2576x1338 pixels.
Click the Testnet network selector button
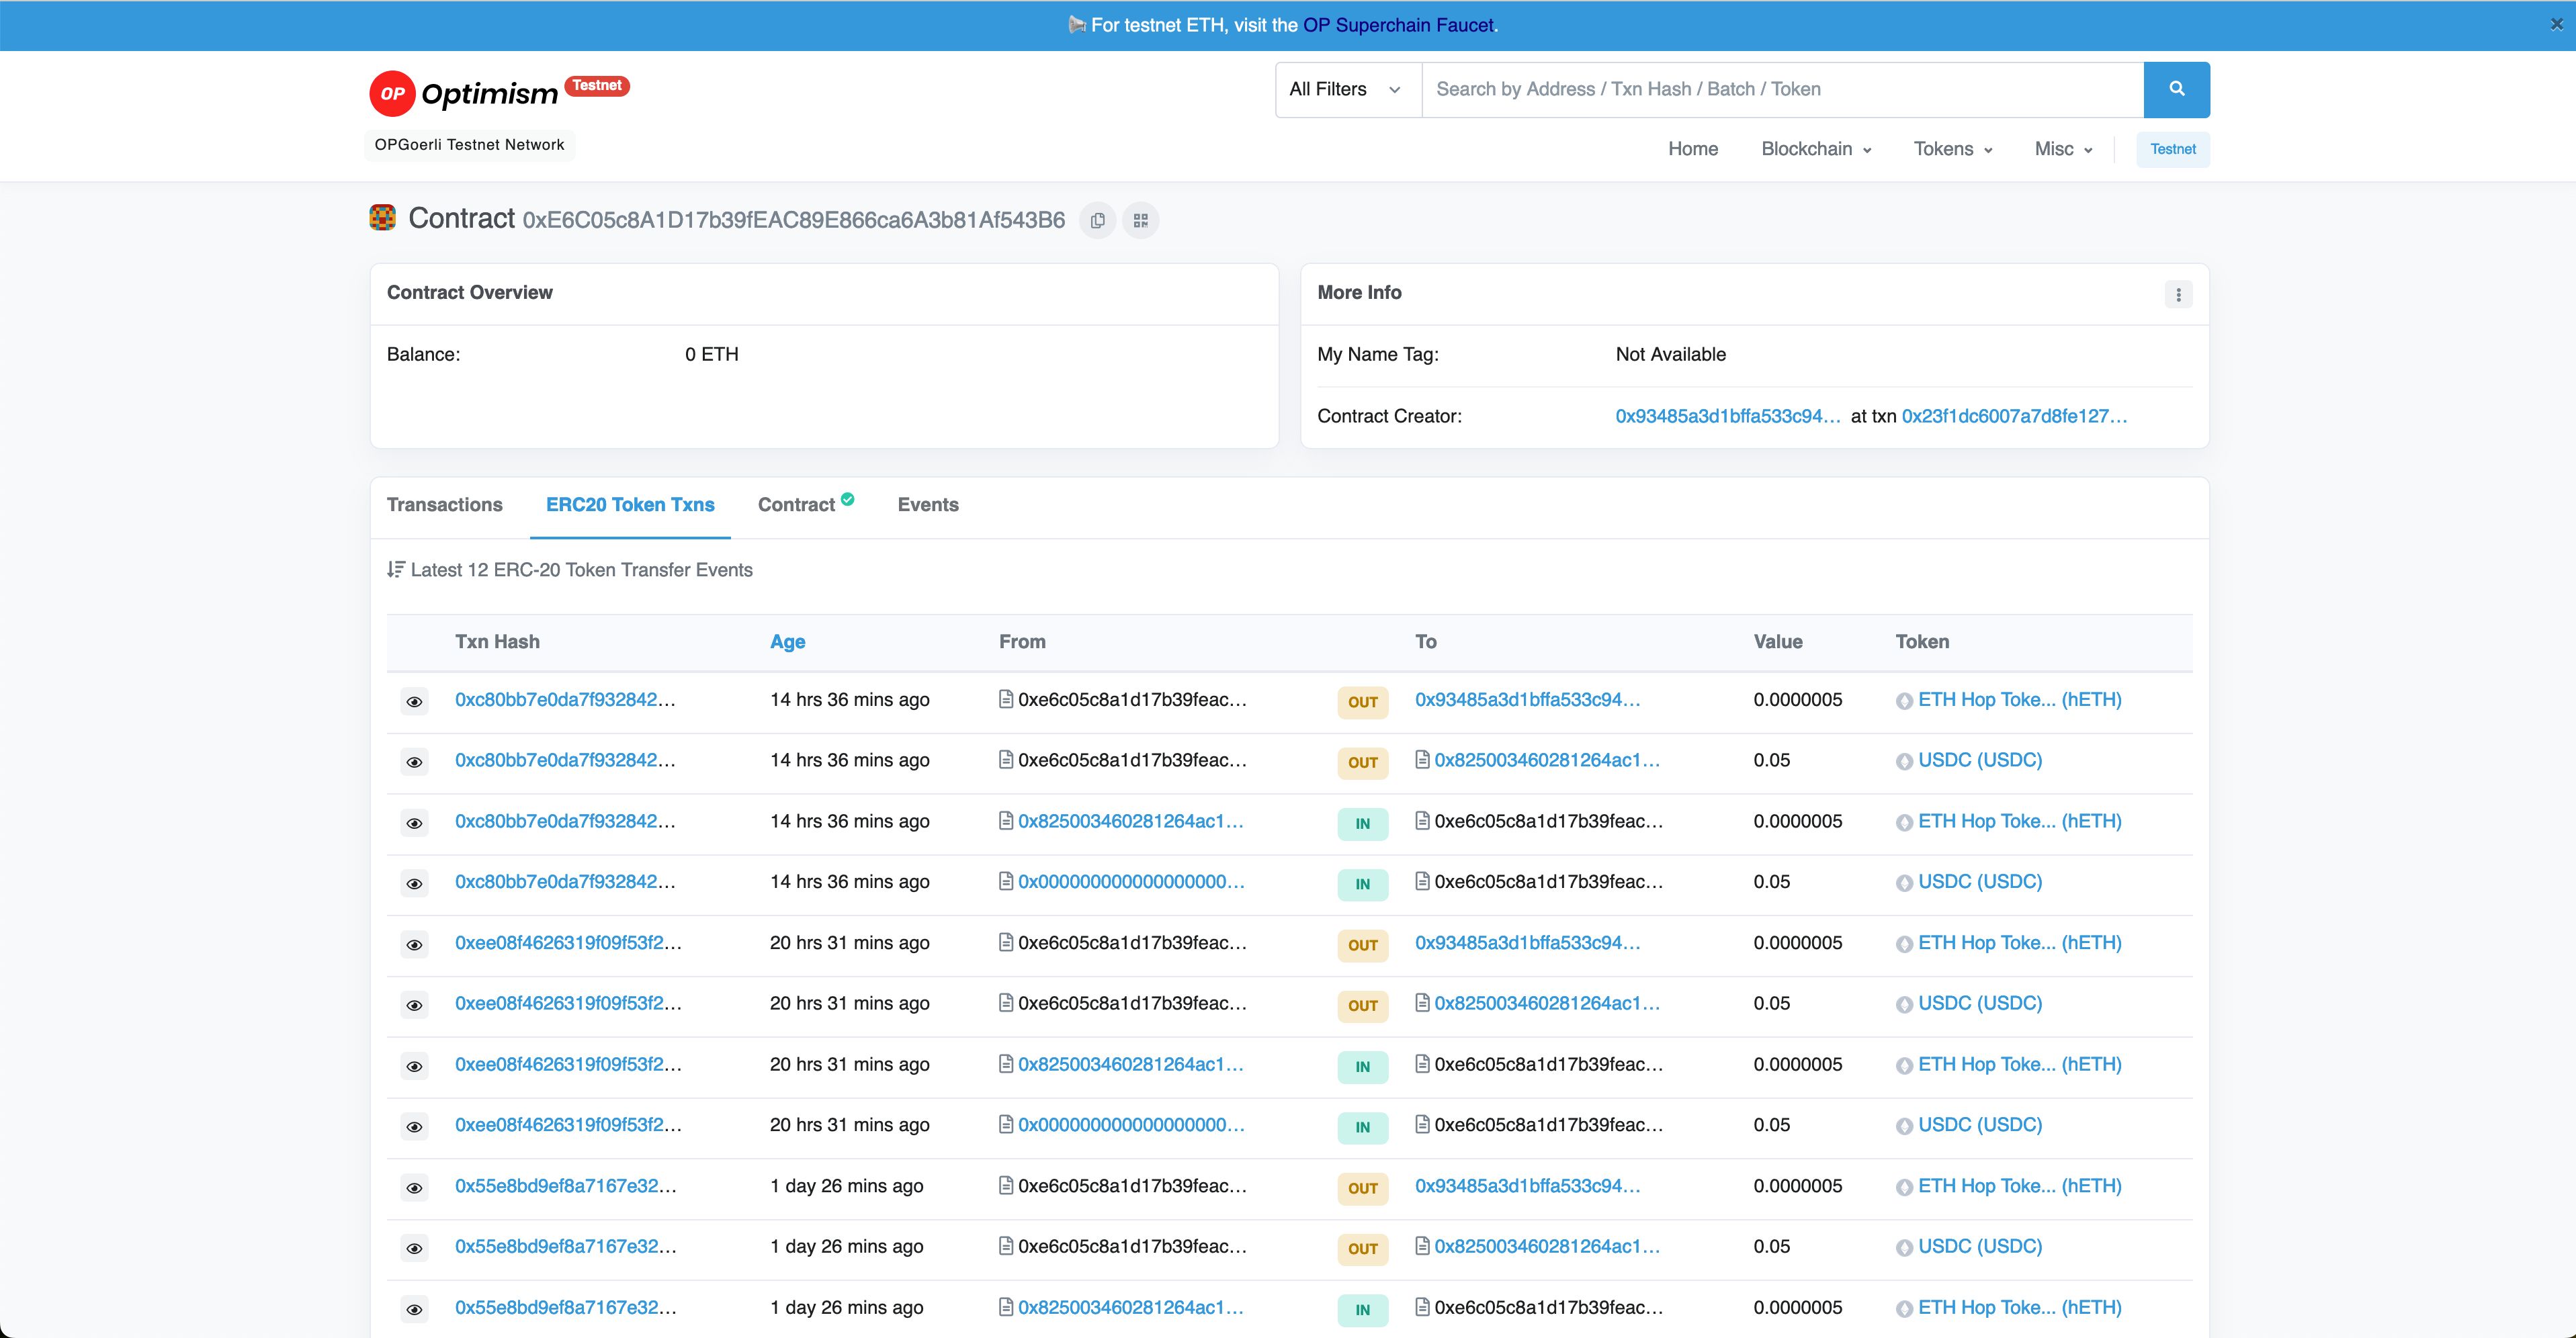[x=2173, y=149]
